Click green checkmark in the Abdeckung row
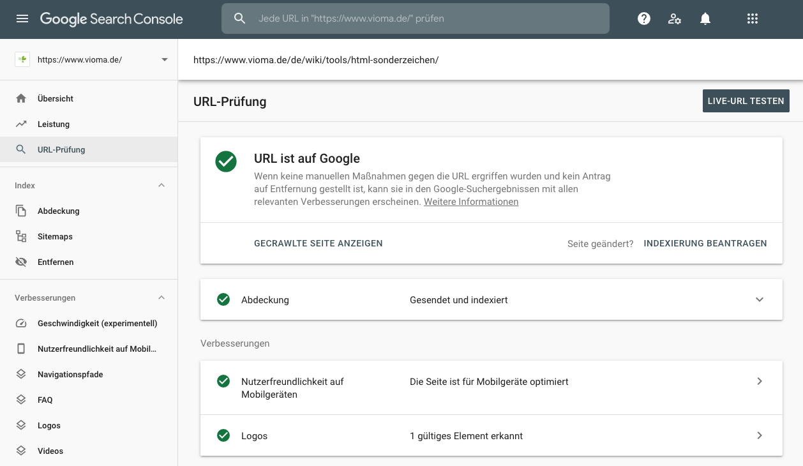Screen dimensions: 803x466 click(223, 299)
